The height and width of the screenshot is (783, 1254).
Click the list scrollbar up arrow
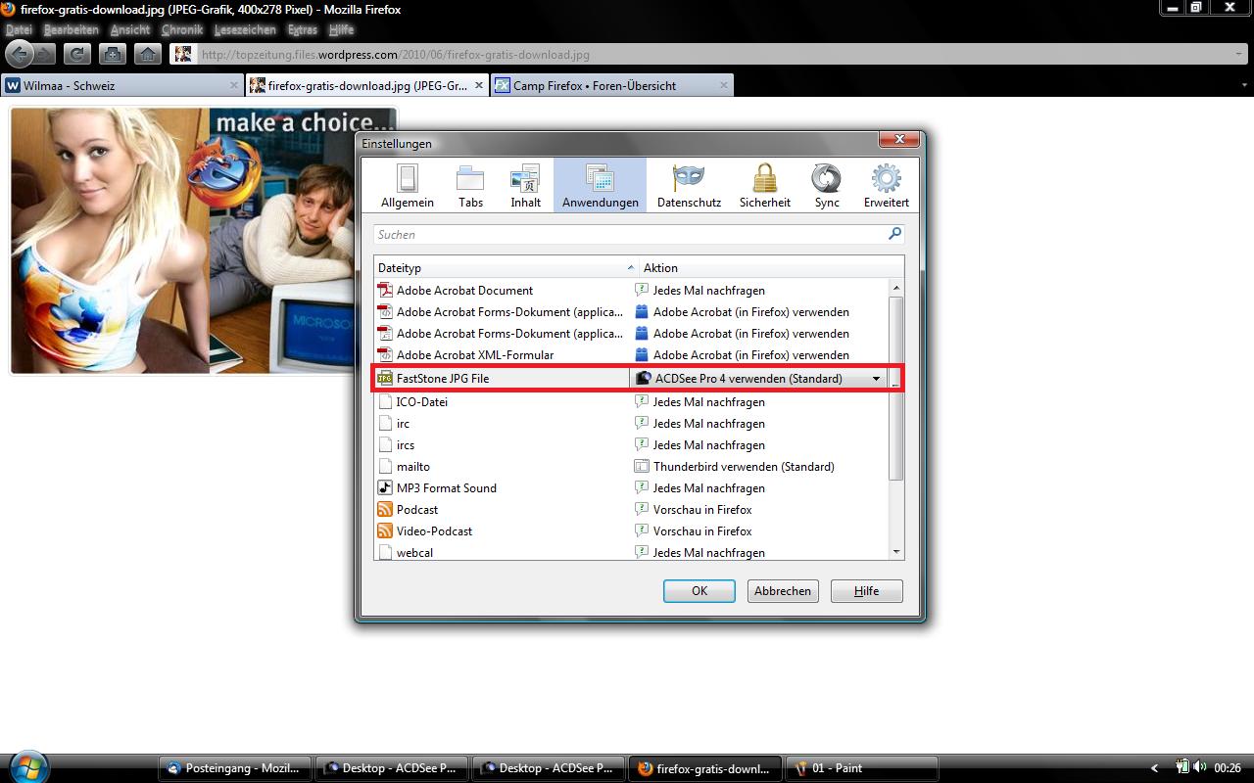tap(896, 288)
